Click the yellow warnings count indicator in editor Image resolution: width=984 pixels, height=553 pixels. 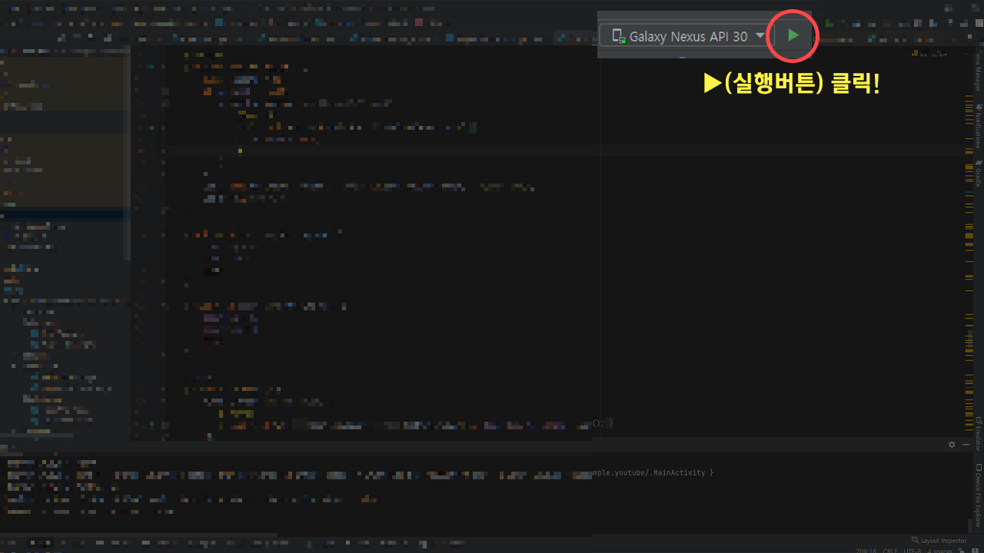tap(919, 55)
